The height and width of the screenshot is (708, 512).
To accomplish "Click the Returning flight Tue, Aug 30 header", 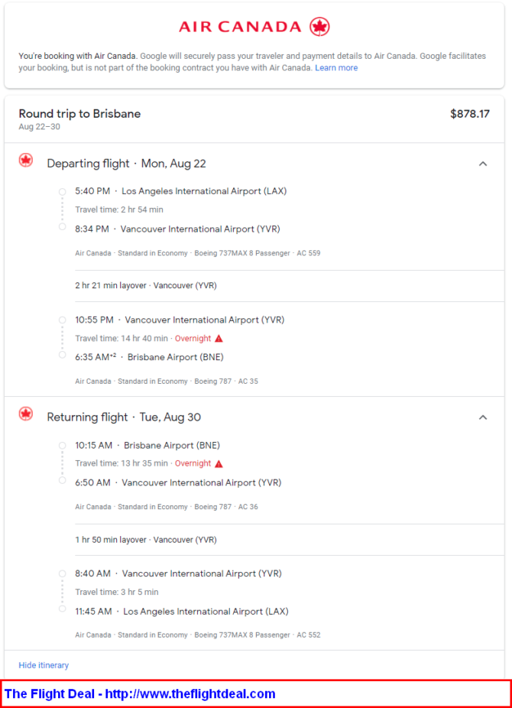I will coord(124,417).
